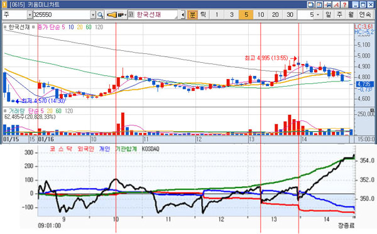Click the LC:3.61 indicator

[364, 26]
